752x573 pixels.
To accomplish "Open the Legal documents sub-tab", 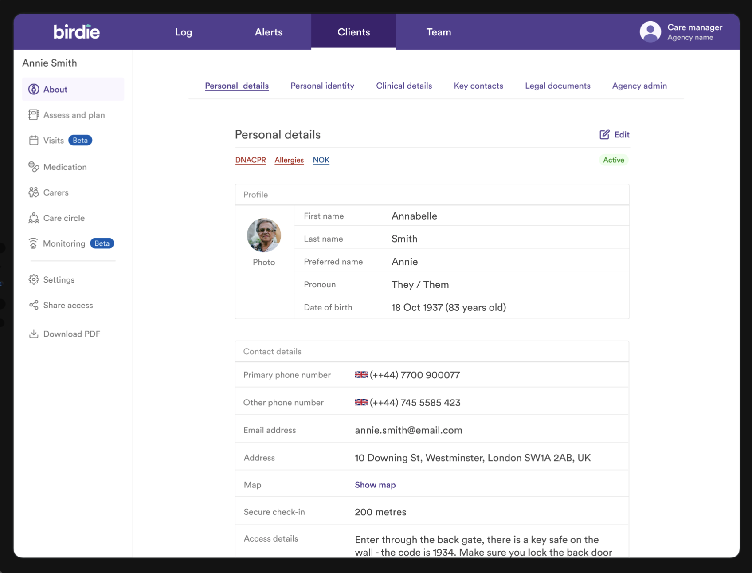I will 558,86.
